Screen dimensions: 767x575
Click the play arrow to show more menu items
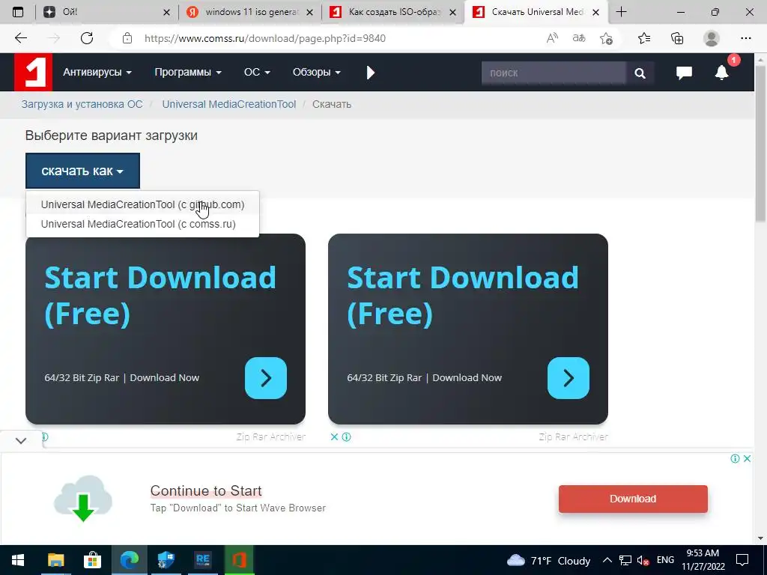tap(370, 73)
